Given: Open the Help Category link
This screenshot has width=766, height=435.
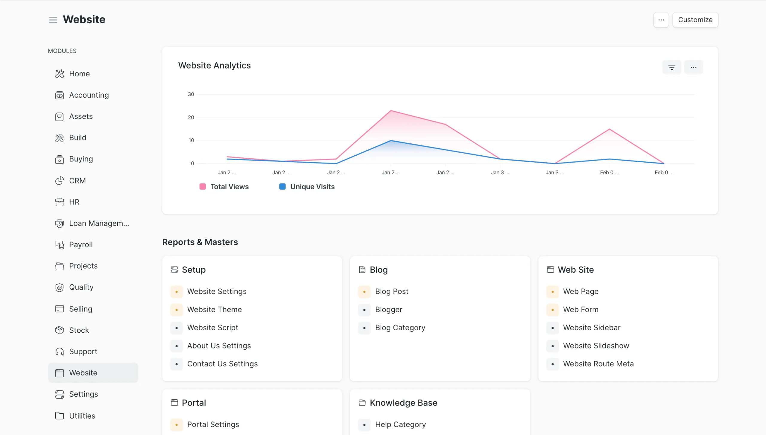Looking at the screenshot, I should 400,425.
